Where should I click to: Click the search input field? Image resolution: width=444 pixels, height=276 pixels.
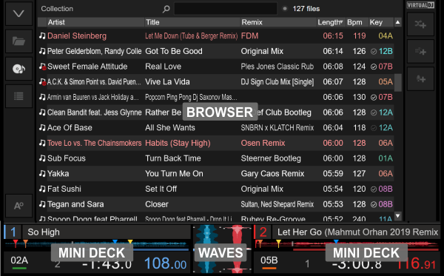(x=226, y=9)
